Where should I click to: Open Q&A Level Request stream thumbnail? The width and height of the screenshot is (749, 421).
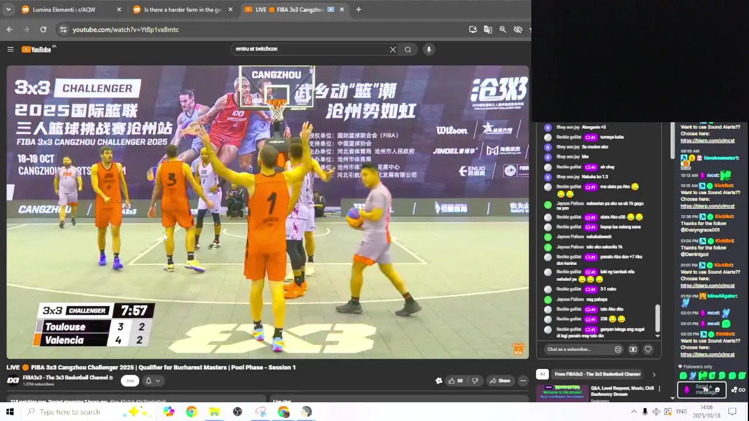coord(562,393)
